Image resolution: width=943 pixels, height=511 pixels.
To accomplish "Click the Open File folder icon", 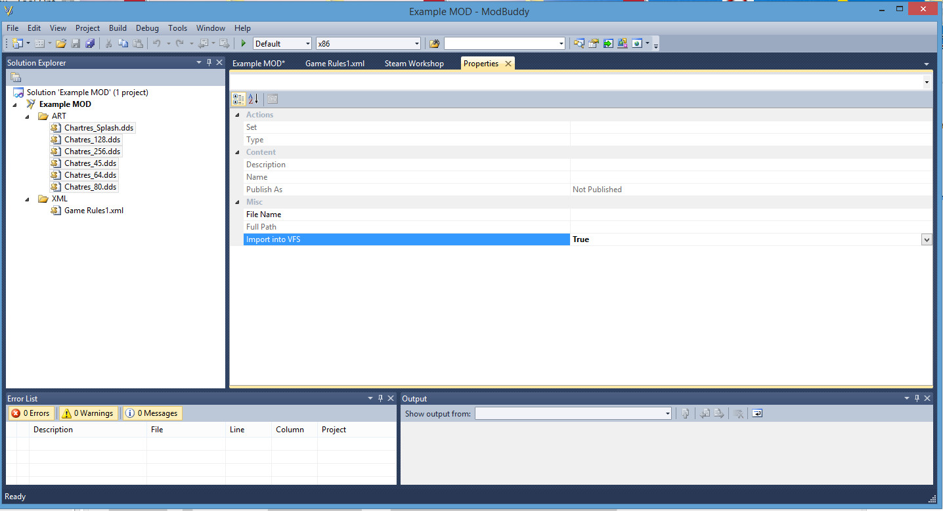I will [x=61, y=43].
